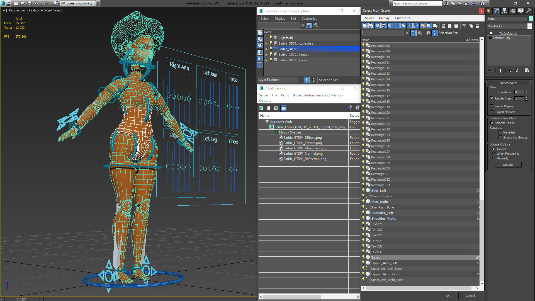
Task: Open Customize menu in Select From Scene
Action: point(402,18)
